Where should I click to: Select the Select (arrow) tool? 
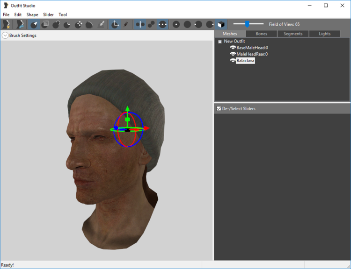(34, 24)
